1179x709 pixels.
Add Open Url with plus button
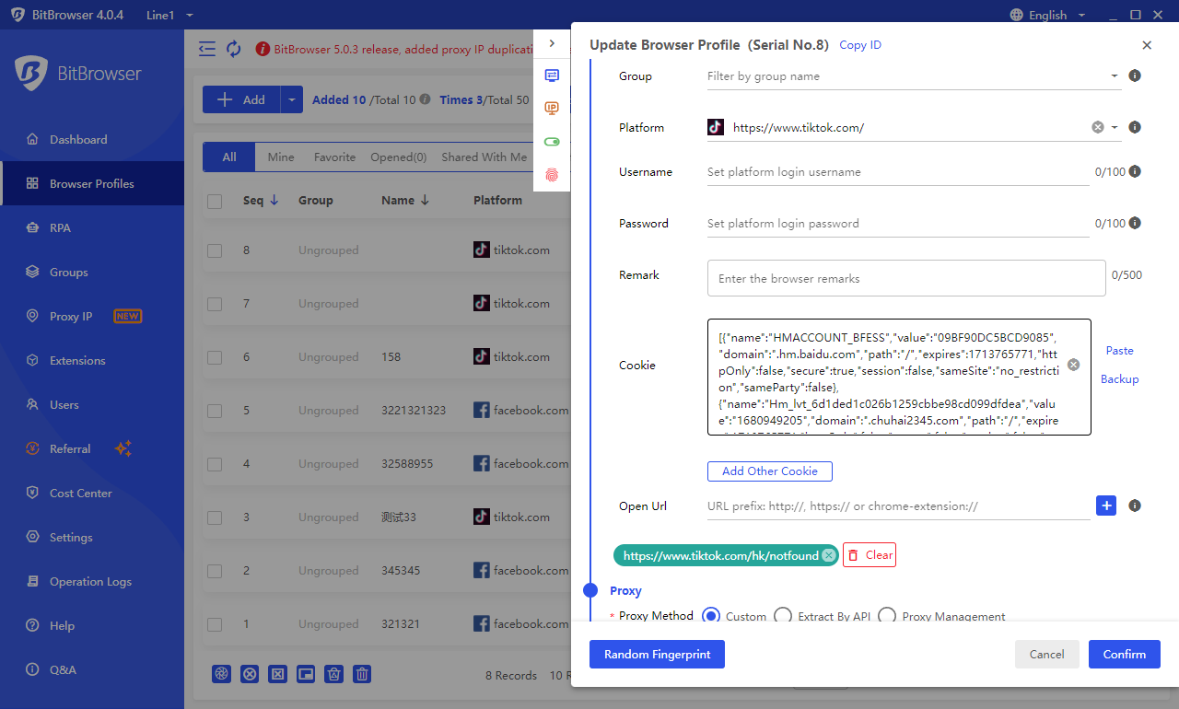point(1106,506)
